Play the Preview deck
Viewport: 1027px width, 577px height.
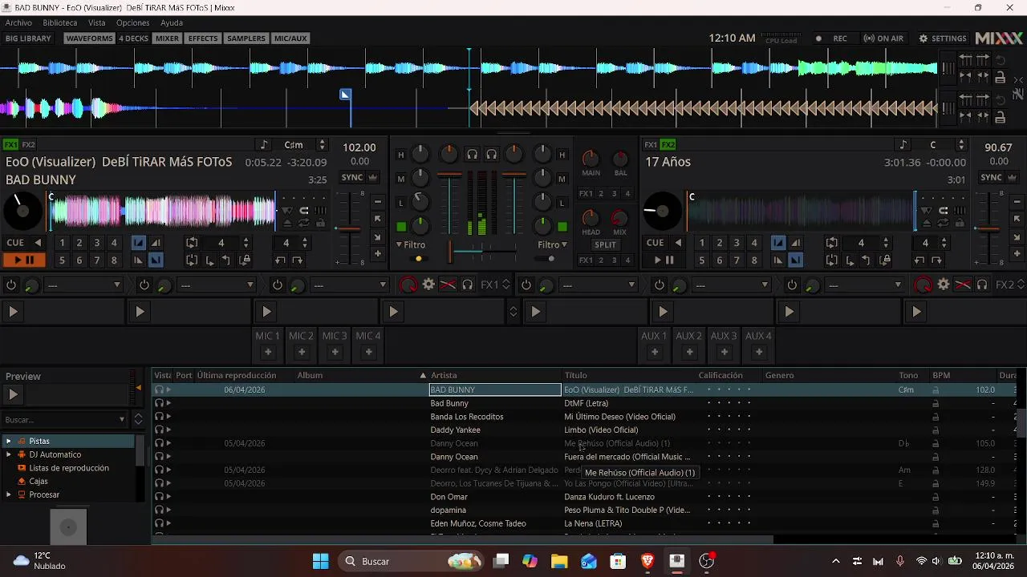point(13,394)
